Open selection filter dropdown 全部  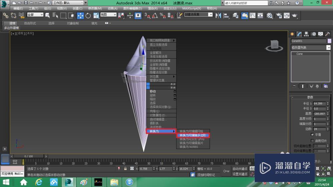(35, 15)
